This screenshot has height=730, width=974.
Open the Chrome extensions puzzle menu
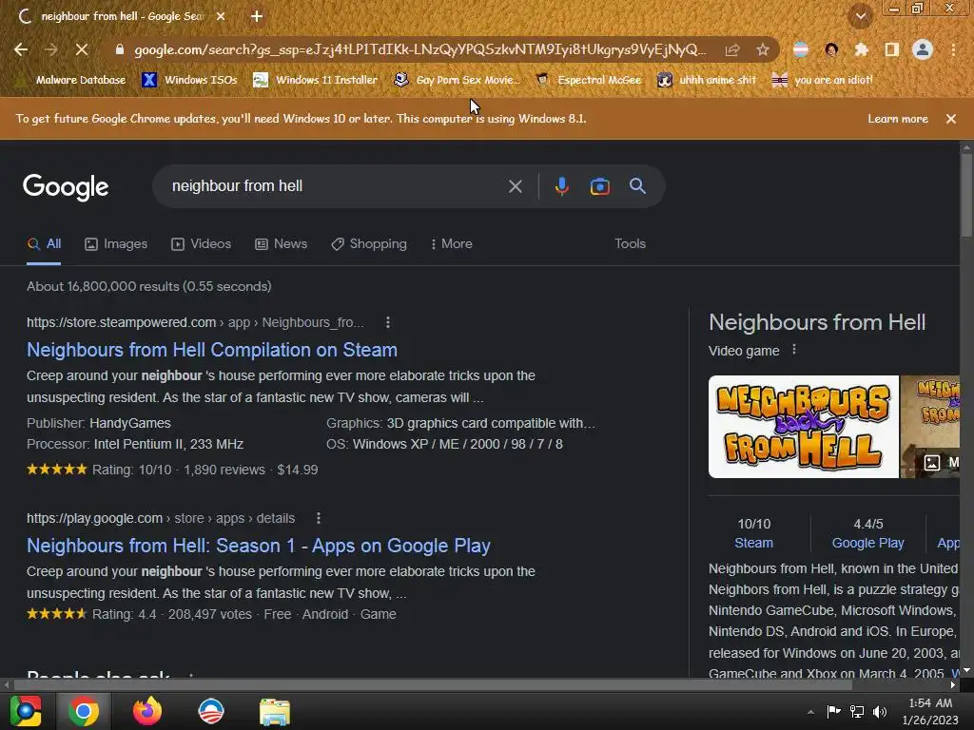[861, 49]
